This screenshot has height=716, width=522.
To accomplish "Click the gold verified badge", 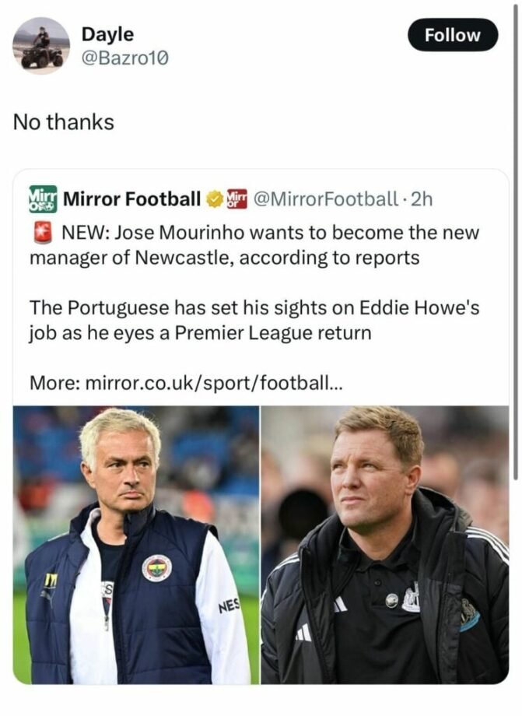I will tap(213, 200).
